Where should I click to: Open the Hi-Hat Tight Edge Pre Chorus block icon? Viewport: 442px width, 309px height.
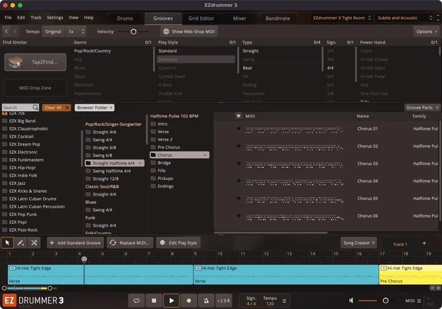pos(383,268)
